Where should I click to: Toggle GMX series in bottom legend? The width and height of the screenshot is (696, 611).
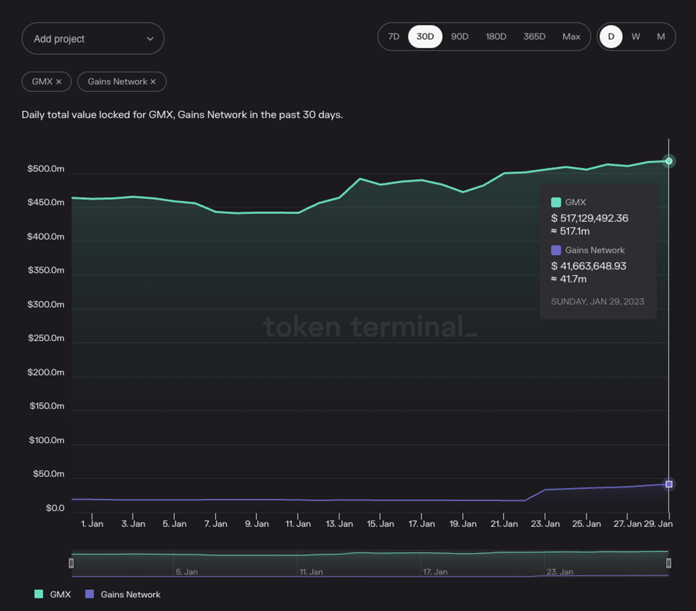tap(53, 594)
